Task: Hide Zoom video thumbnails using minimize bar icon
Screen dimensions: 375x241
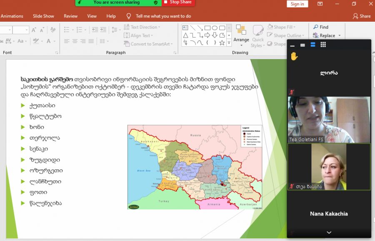Action: tap(292, 45)
